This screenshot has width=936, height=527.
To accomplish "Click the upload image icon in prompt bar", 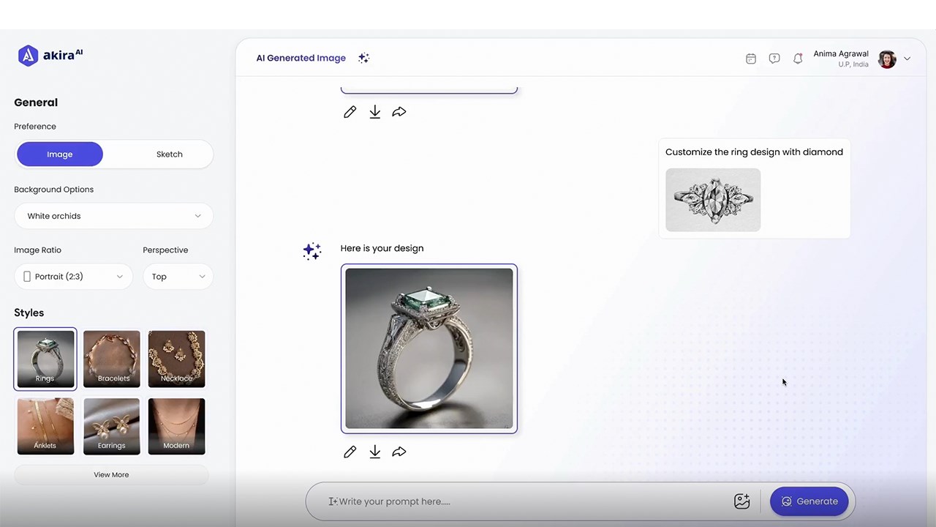I will coord(741,501).
